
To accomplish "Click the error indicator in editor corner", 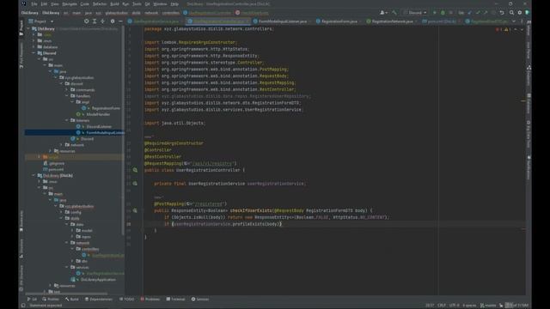I will click(498, 30).
